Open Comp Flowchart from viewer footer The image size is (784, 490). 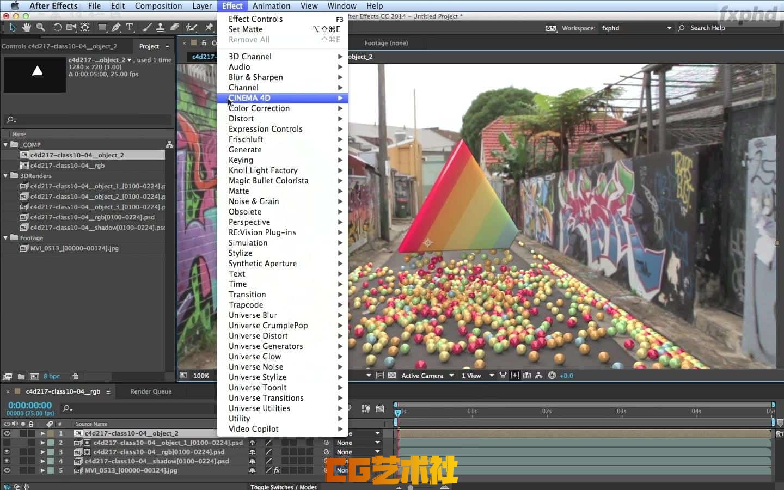pyautogui.click(x=538, y=375)
